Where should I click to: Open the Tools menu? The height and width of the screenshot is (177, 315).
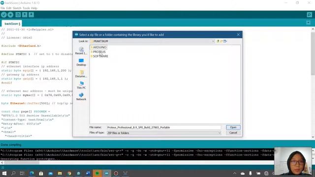coord(26,8)
